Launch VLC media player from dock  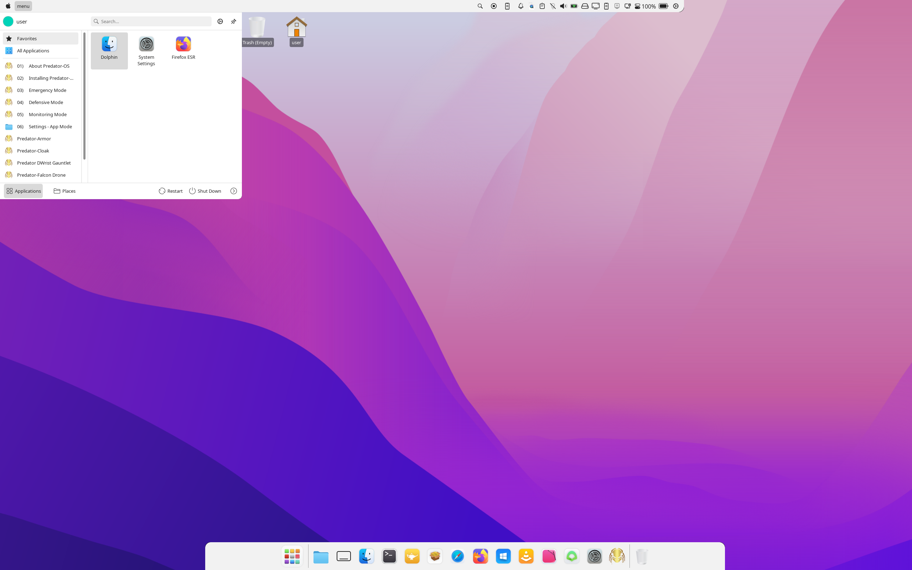coord(526,556)
